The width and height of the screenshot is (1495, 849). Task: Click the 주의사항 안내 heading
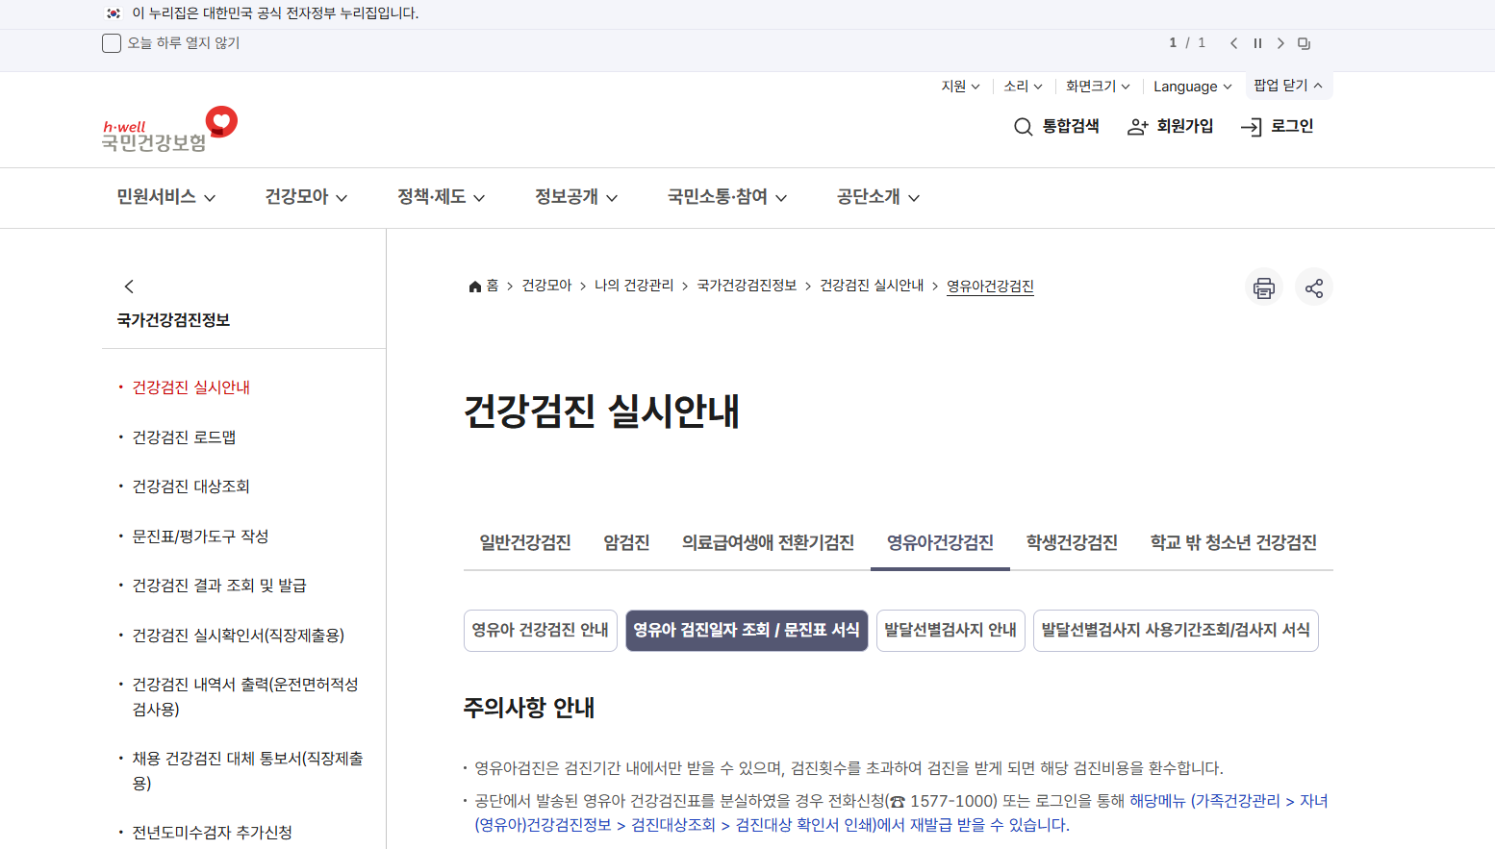coord(529,708)
